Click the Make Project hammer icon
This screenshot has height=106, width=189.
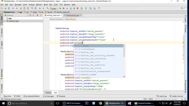click(x=48, y=8)
